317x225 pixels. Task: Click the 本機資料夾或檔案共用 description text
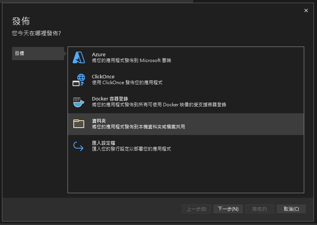pyautogui.click(x=138, y=127)
